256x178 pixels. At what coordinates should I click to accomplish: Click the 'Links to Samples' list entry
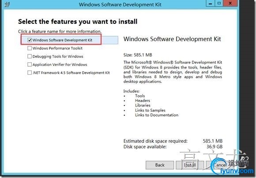[150, 110]
